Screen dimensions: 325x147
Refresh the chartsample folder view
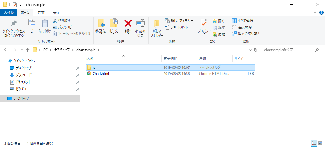coord(256,50)
